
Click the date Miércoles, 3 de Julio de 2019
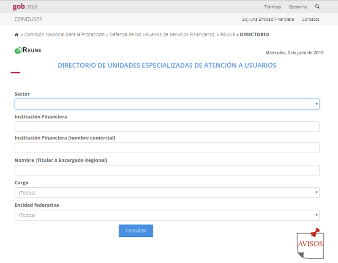tap(294, 53)
